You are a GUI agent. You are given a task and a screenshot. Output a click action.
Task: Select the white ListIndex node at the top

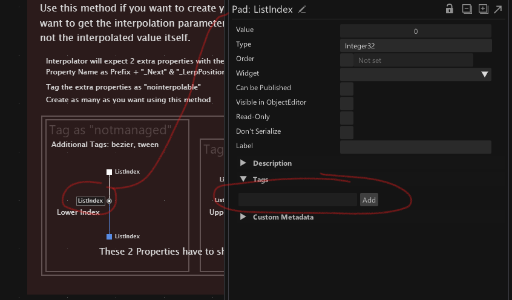click(x=110, y=172)
